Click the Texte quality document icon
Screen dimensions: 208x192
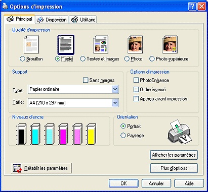pyautogui.click(x=66, y=44)
